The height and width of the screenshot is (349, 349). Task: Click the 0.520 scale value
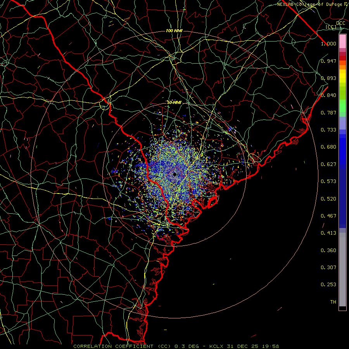point(328,199)
